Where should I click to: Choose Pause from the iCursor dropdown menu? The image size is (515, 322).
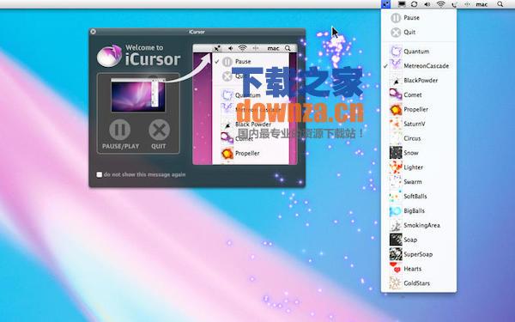point(419,18)
